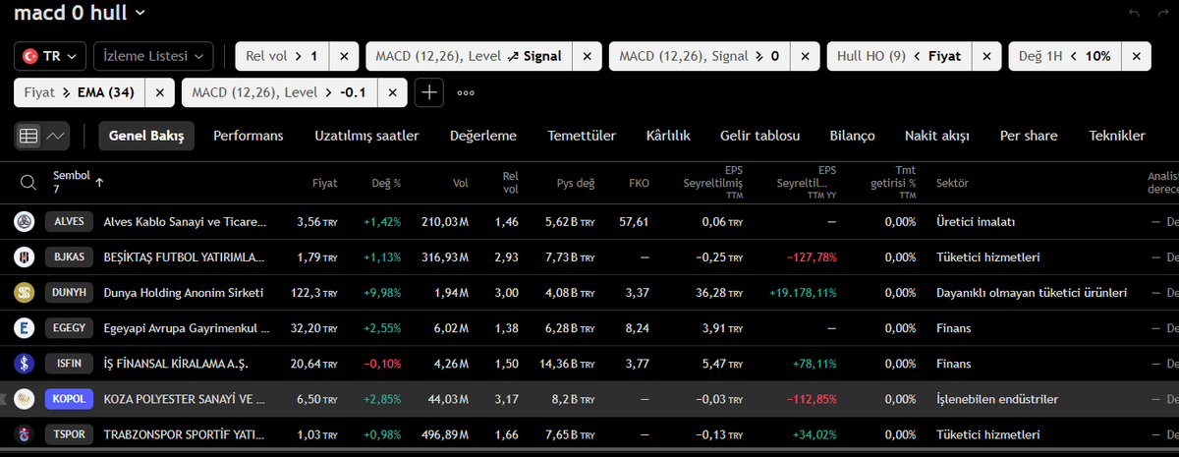Add a new filter with plus button
The image size is (1179, 457).
tap(428, 92)
